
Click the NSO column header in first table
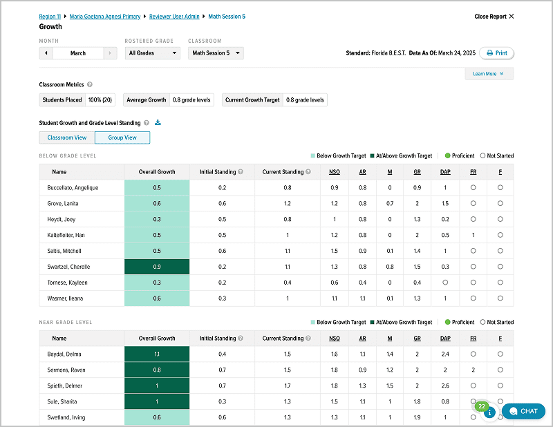pyautogui.click(x=335, y=172)
